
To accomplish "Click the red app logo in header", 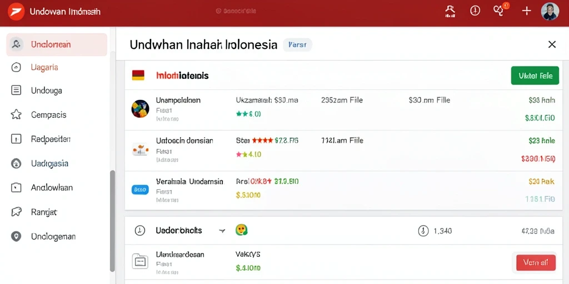I will pos(16,12).
